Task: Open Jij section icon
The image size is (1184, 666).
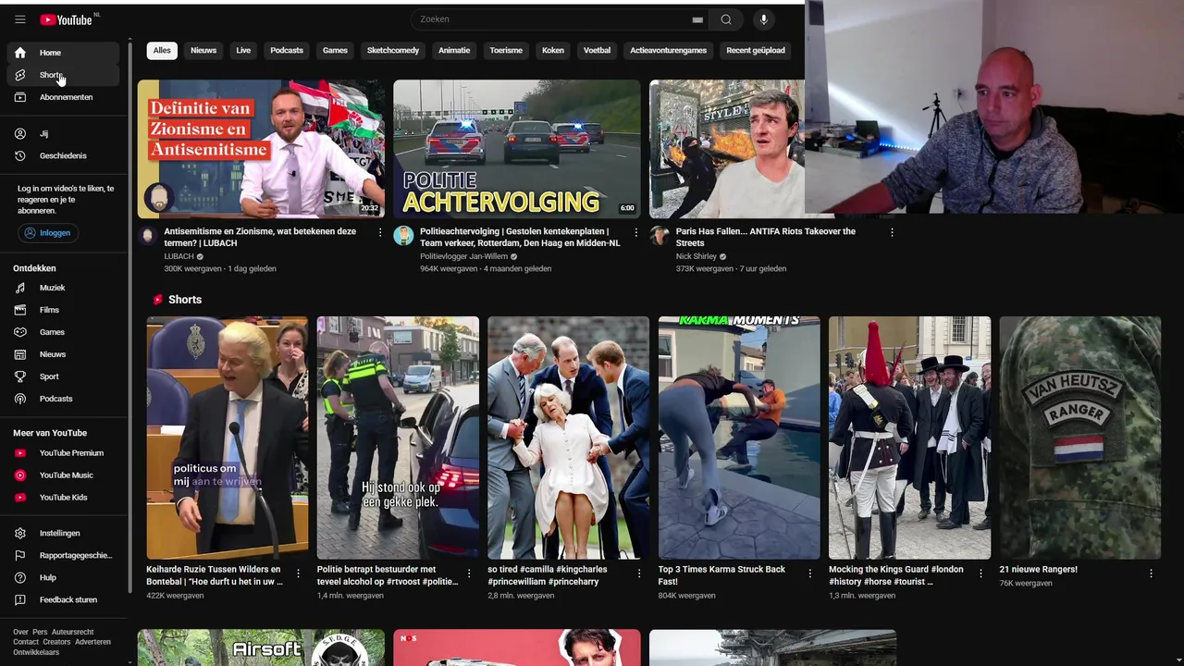Action: coord(19,133)
